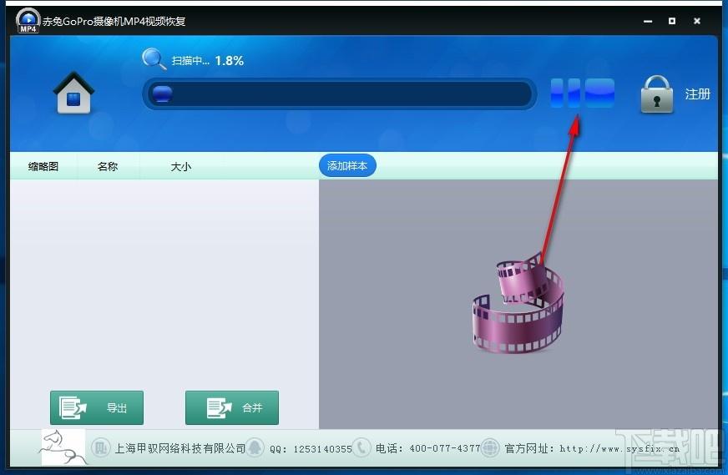Stop the scan with the stop button
This screenshot has width=728, height=475.
pyautogui.click(x=599, y=93)
